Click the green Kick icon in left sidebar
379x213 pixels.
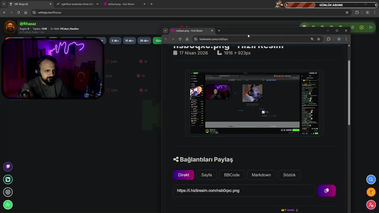tap(8, 179)
